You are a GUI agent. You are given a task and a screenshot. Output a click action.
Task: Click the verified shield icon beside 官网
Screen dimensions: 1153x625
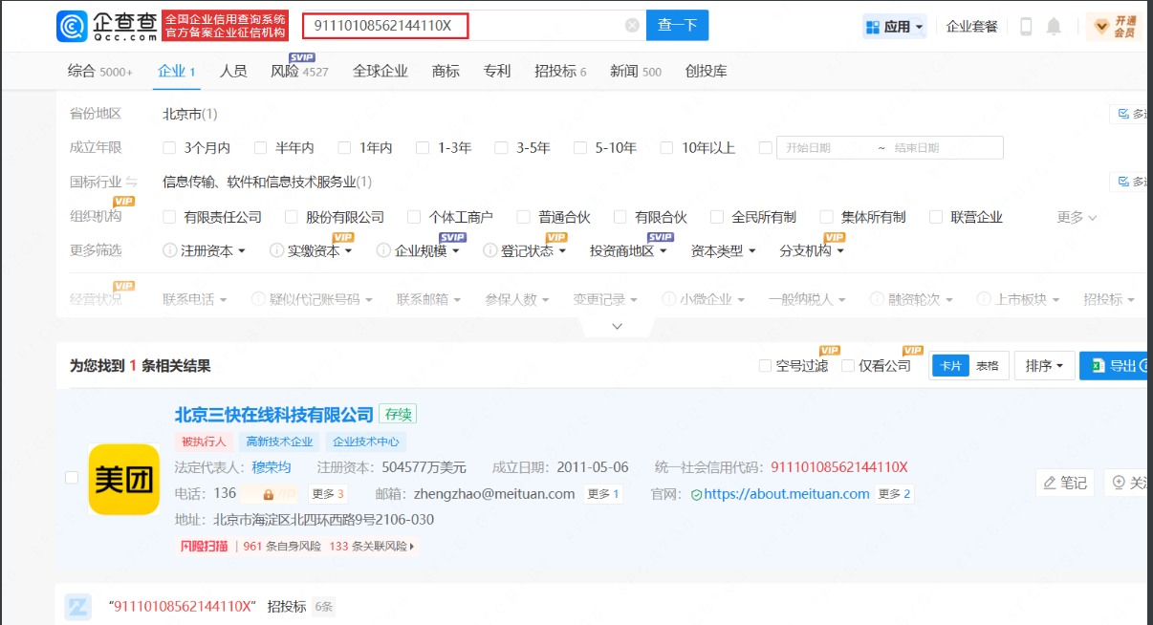click(x=696, y=495)
